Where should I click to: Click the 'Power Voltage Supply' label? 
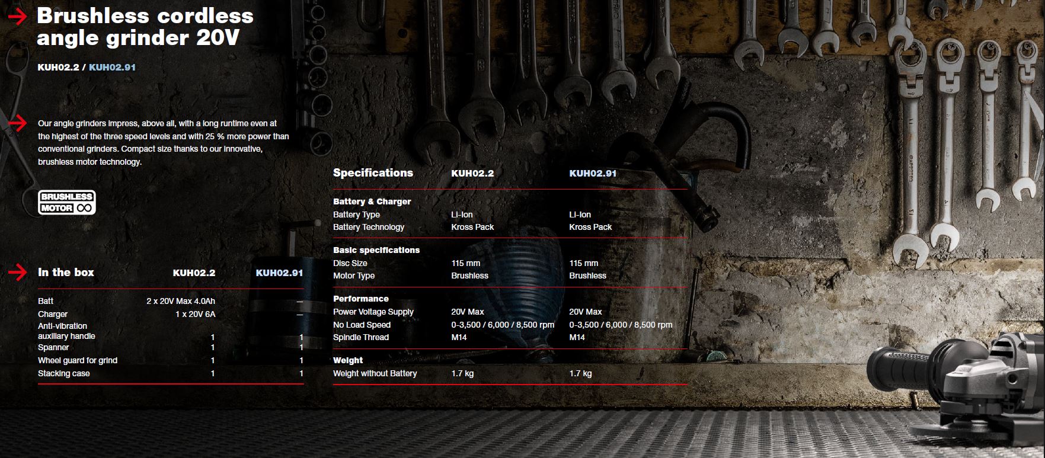(x=373, y=312)
